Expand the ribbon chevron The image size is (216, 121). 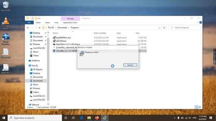click(197, 23)
